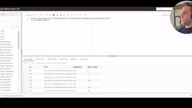The width and height of the screenshot is (192, 108).
Task: Select the ID cell with value 500
Action: [x=36, y=70]
